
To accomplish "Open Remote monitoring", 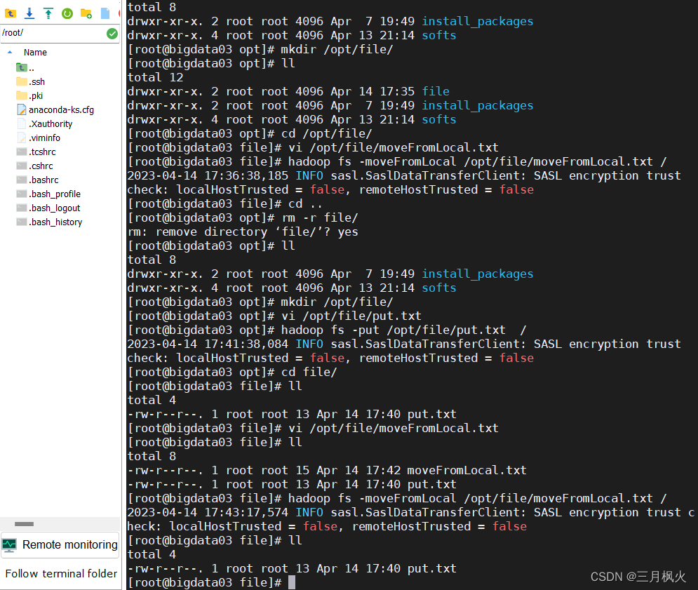I will (x=60, y=544).
